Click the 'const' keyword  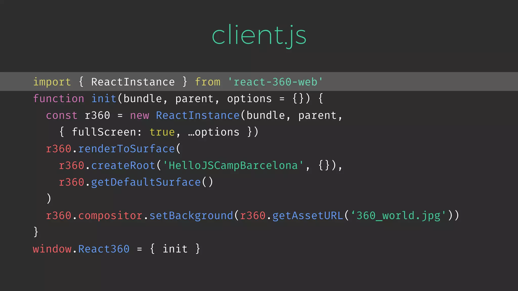pos(62,115)
